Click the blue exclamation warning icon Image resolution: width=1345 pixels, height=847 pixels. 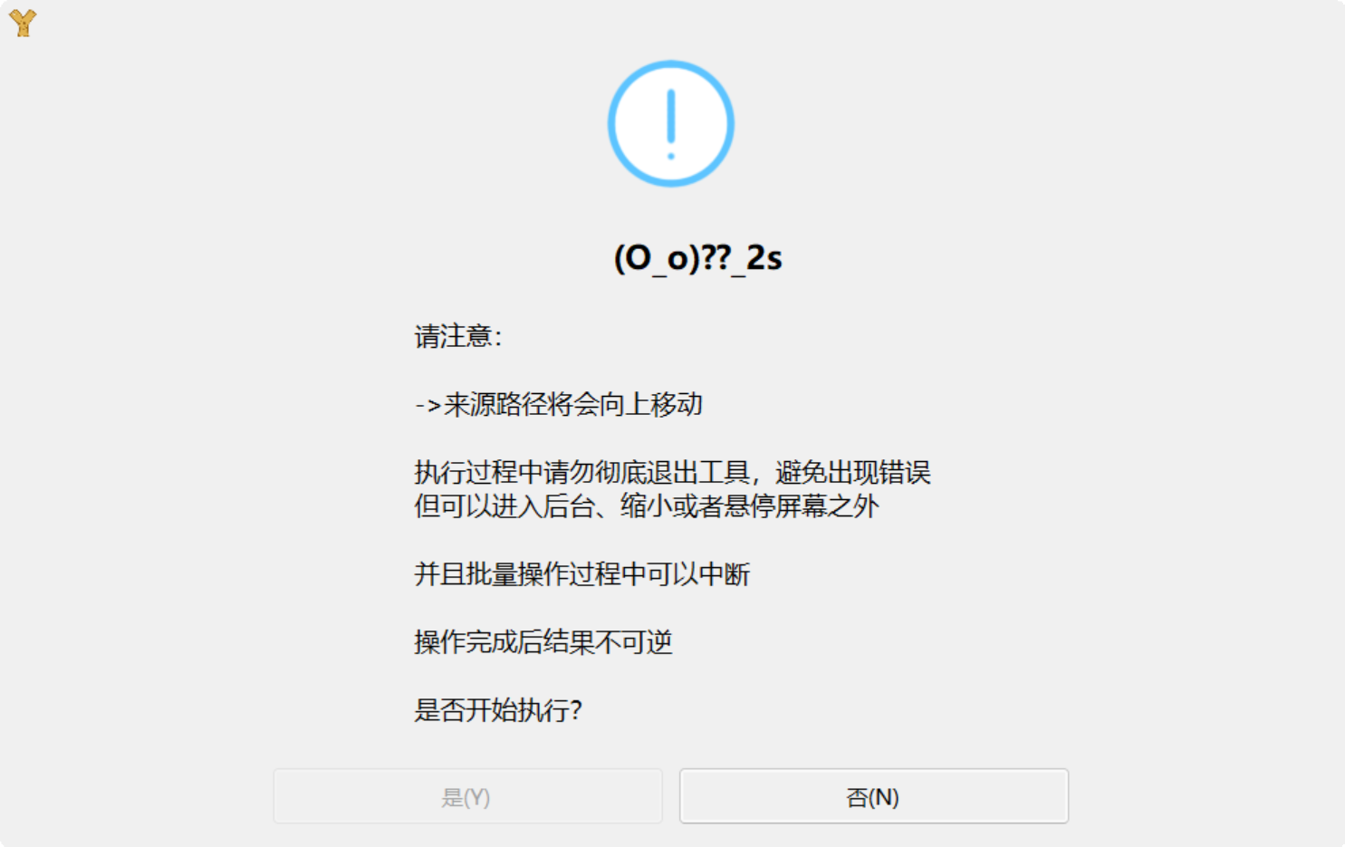coord(670,124)
